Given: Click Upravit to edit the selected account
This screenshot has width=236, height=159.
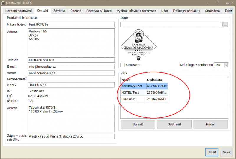Looking at the screenshot, I should [x=138, y=124].
